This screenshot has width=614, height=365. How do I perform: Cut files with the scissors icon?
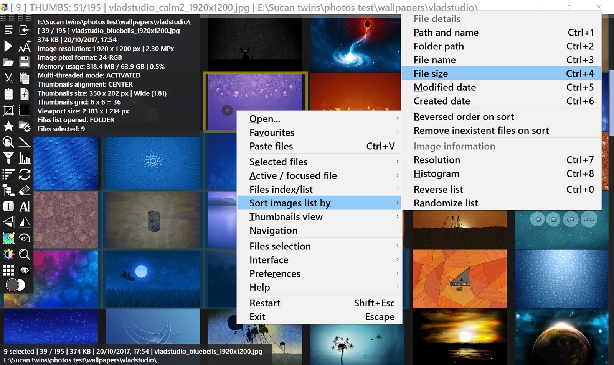pos(8,78)
